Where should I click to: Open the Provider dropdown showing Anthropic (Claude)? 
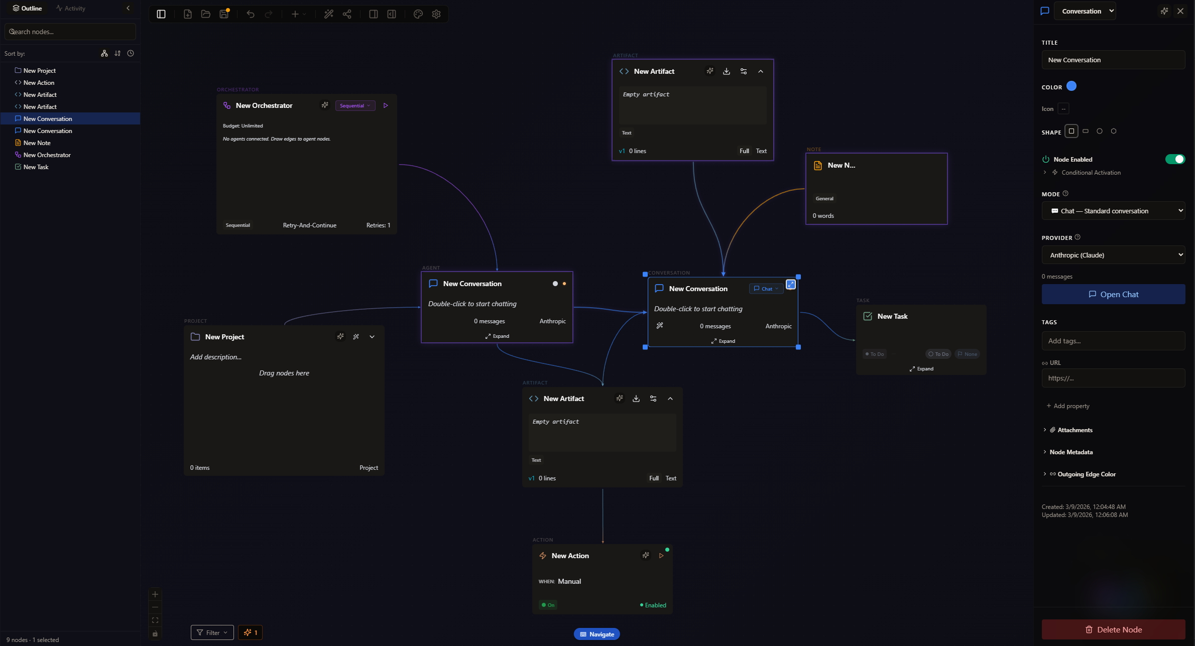pos(1113,255)
